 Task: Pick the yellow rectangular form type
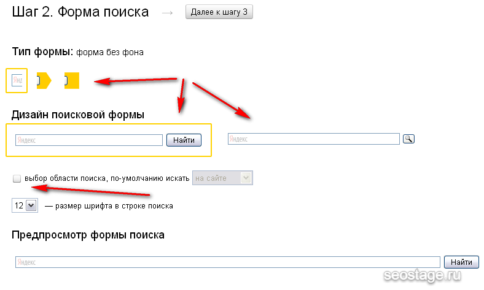[x=72, y=80]
